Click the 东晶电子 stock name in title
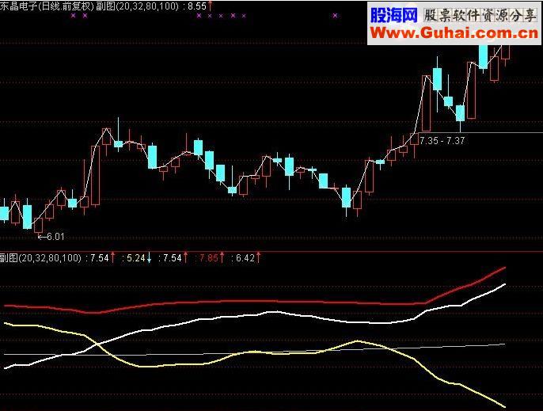Image resolution: width=543 pixels, height=411 pixels. (x=18, y=6)
